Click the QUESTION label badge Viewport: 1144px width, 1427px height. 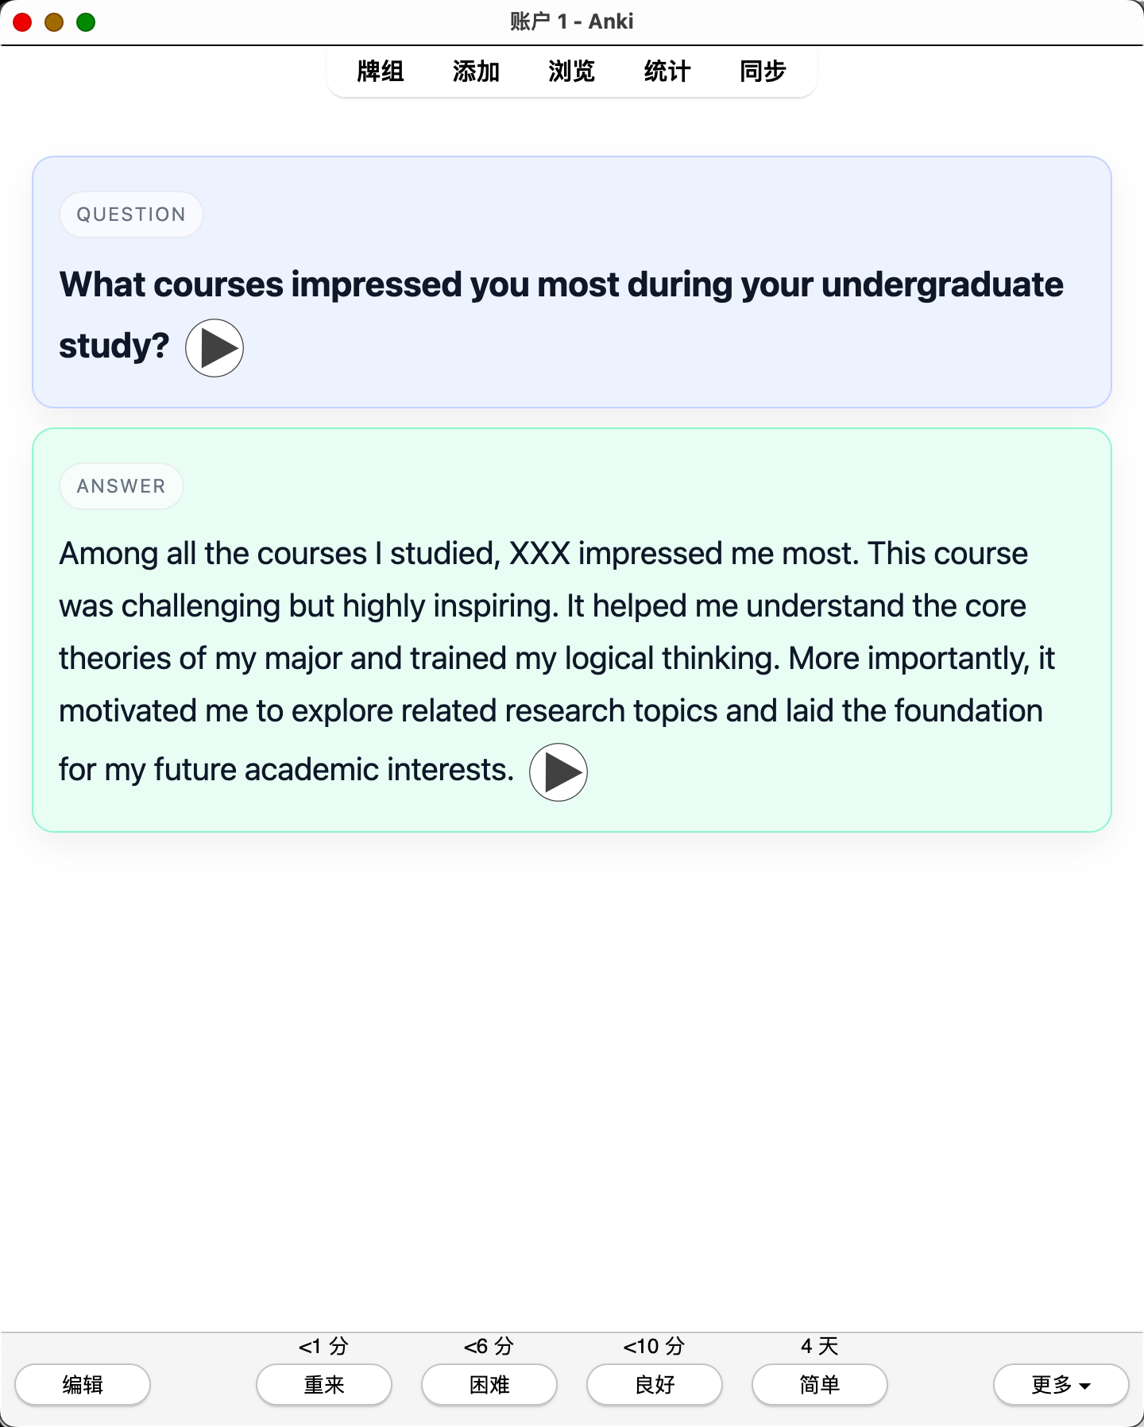131,215
